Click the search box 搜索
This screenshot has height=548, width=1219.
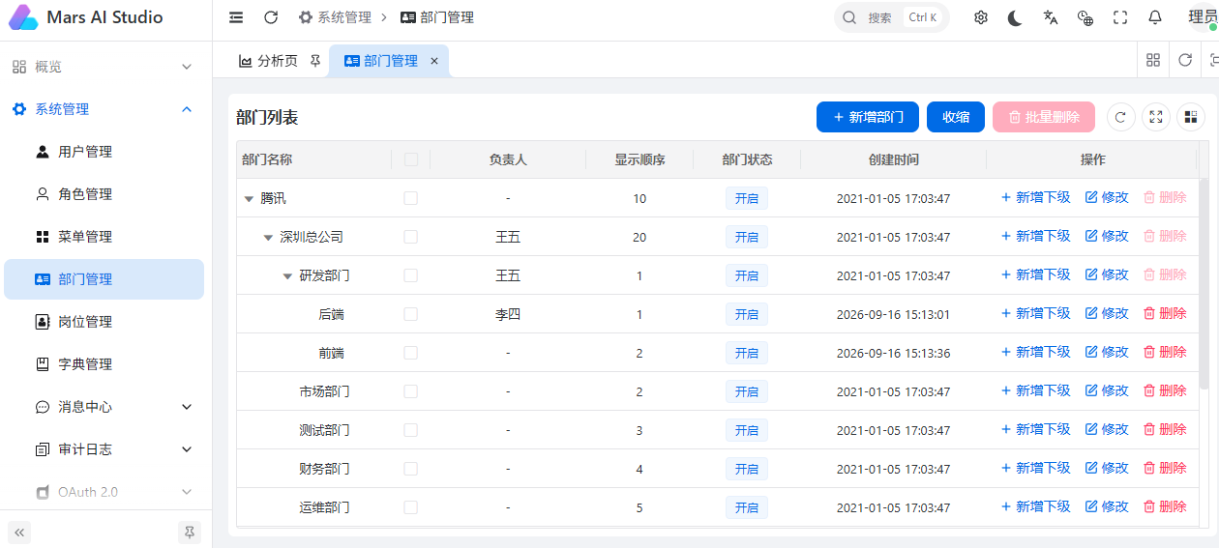coord(892,17)
